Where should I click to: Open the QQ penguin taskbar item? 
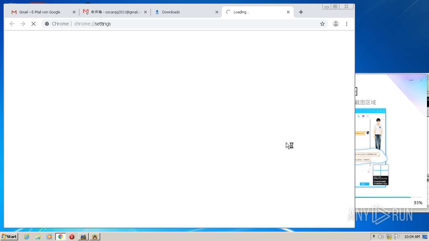pos(95,237)
